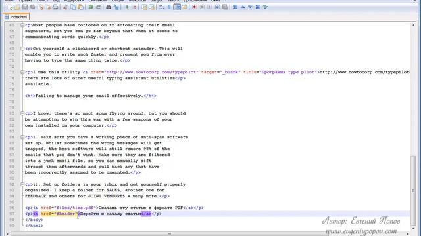Click text "FEEDBACK and others for JOINT VENTURES"

click(75, 196)
